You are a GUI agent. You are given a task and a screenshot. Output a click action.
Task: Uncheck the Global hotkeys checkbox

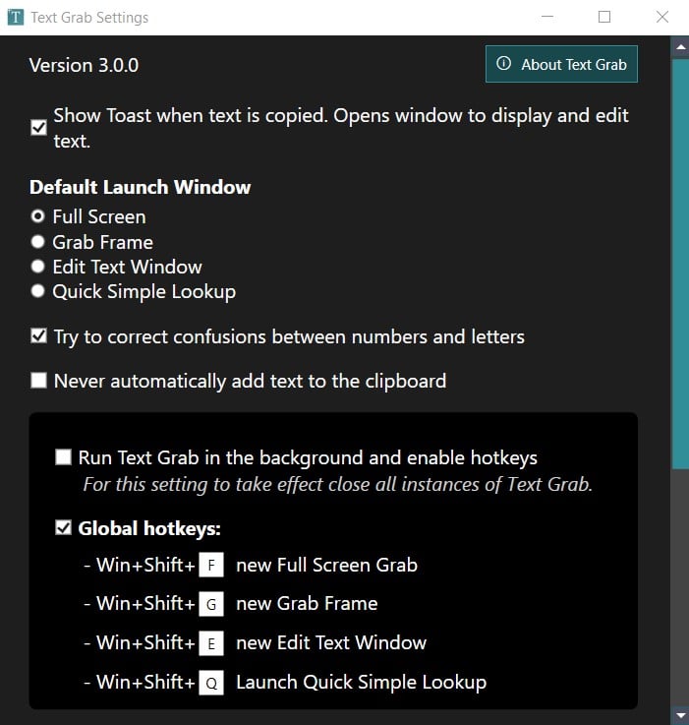(64, 528)
